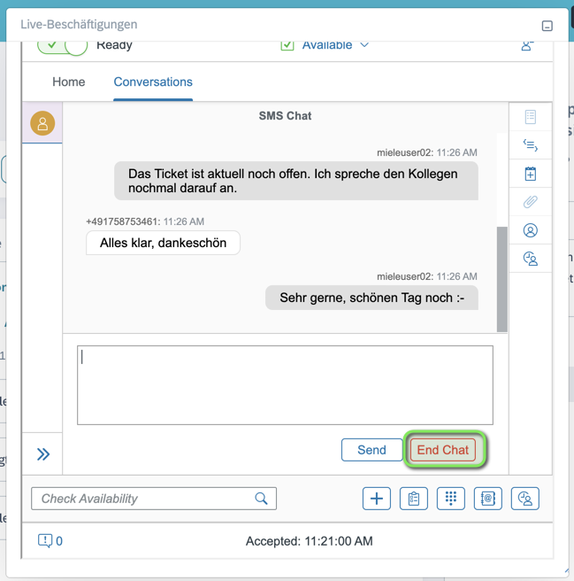This screenshot has width=574, height=581.
Task: Open the dial pad icon
Action: pyautogui.click(x=450, y=499)
